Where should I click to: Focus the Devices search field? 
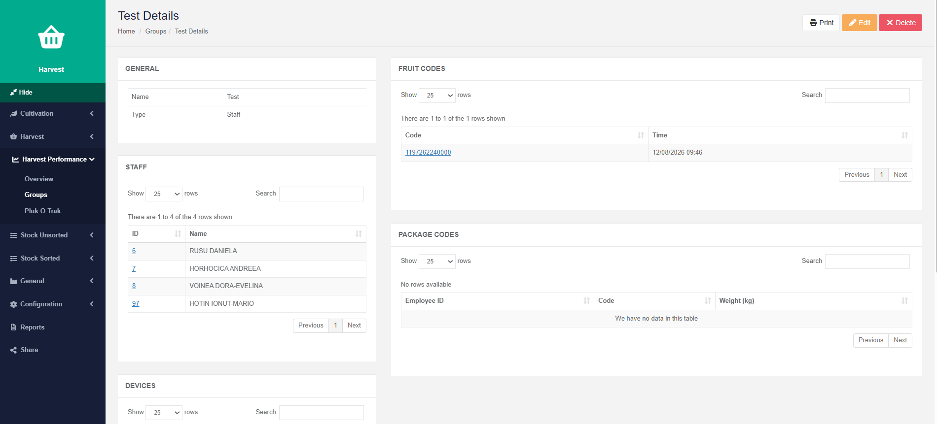pos(322,413)
